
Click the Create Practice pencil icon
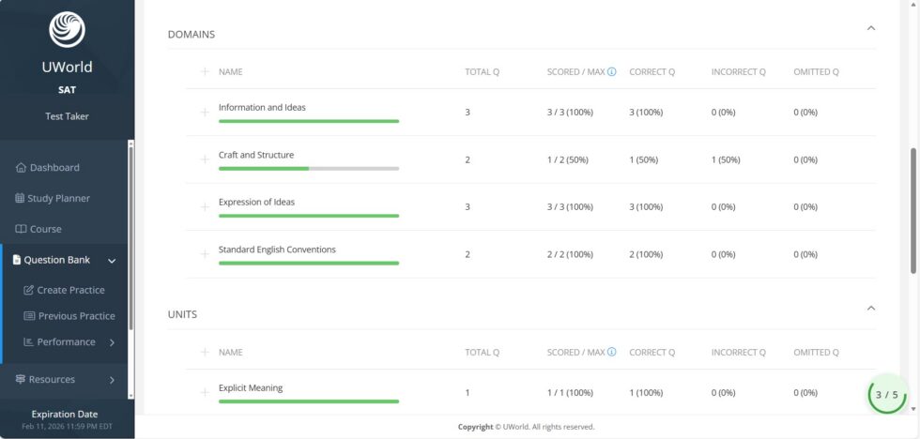[x=28, y=290]
